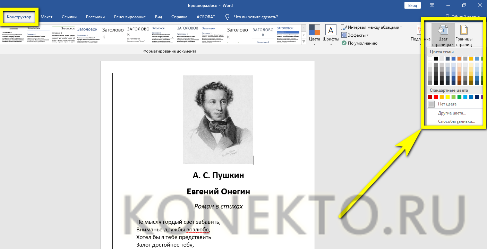This screenshot has height=249, width=487.
Task: Select the orange theme color swatch
Action: pos(460,58)
